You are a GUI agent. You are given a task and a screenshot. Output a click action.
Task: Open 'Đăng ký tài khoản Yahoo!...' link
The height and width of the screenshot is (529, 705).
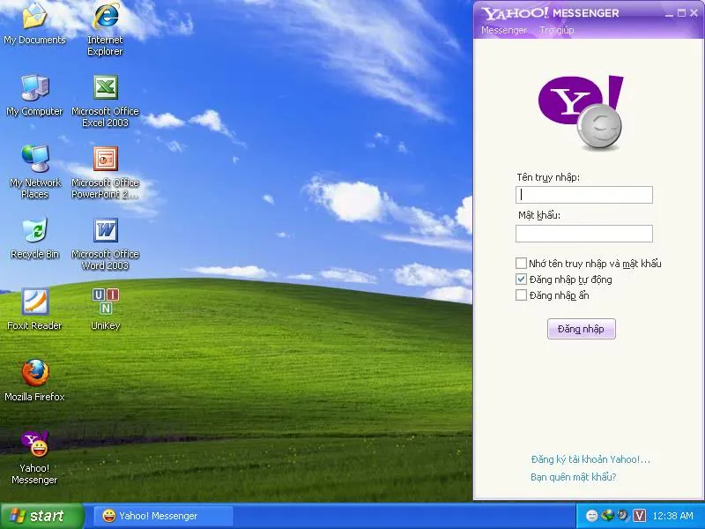590,459
